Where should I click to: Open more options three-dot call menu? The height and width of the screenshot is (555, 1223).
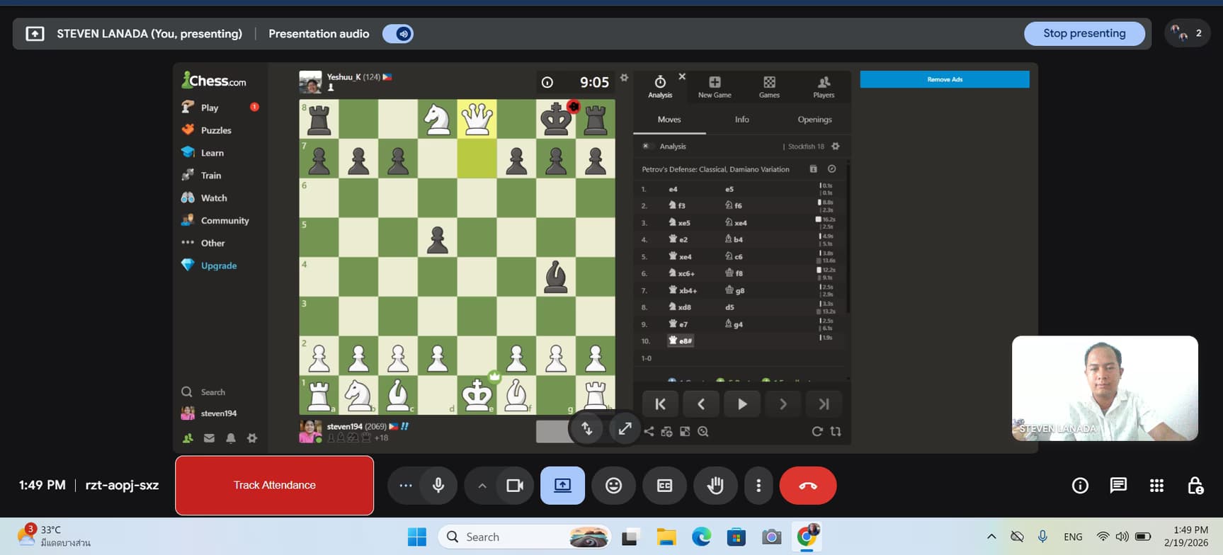pos(758,486)
